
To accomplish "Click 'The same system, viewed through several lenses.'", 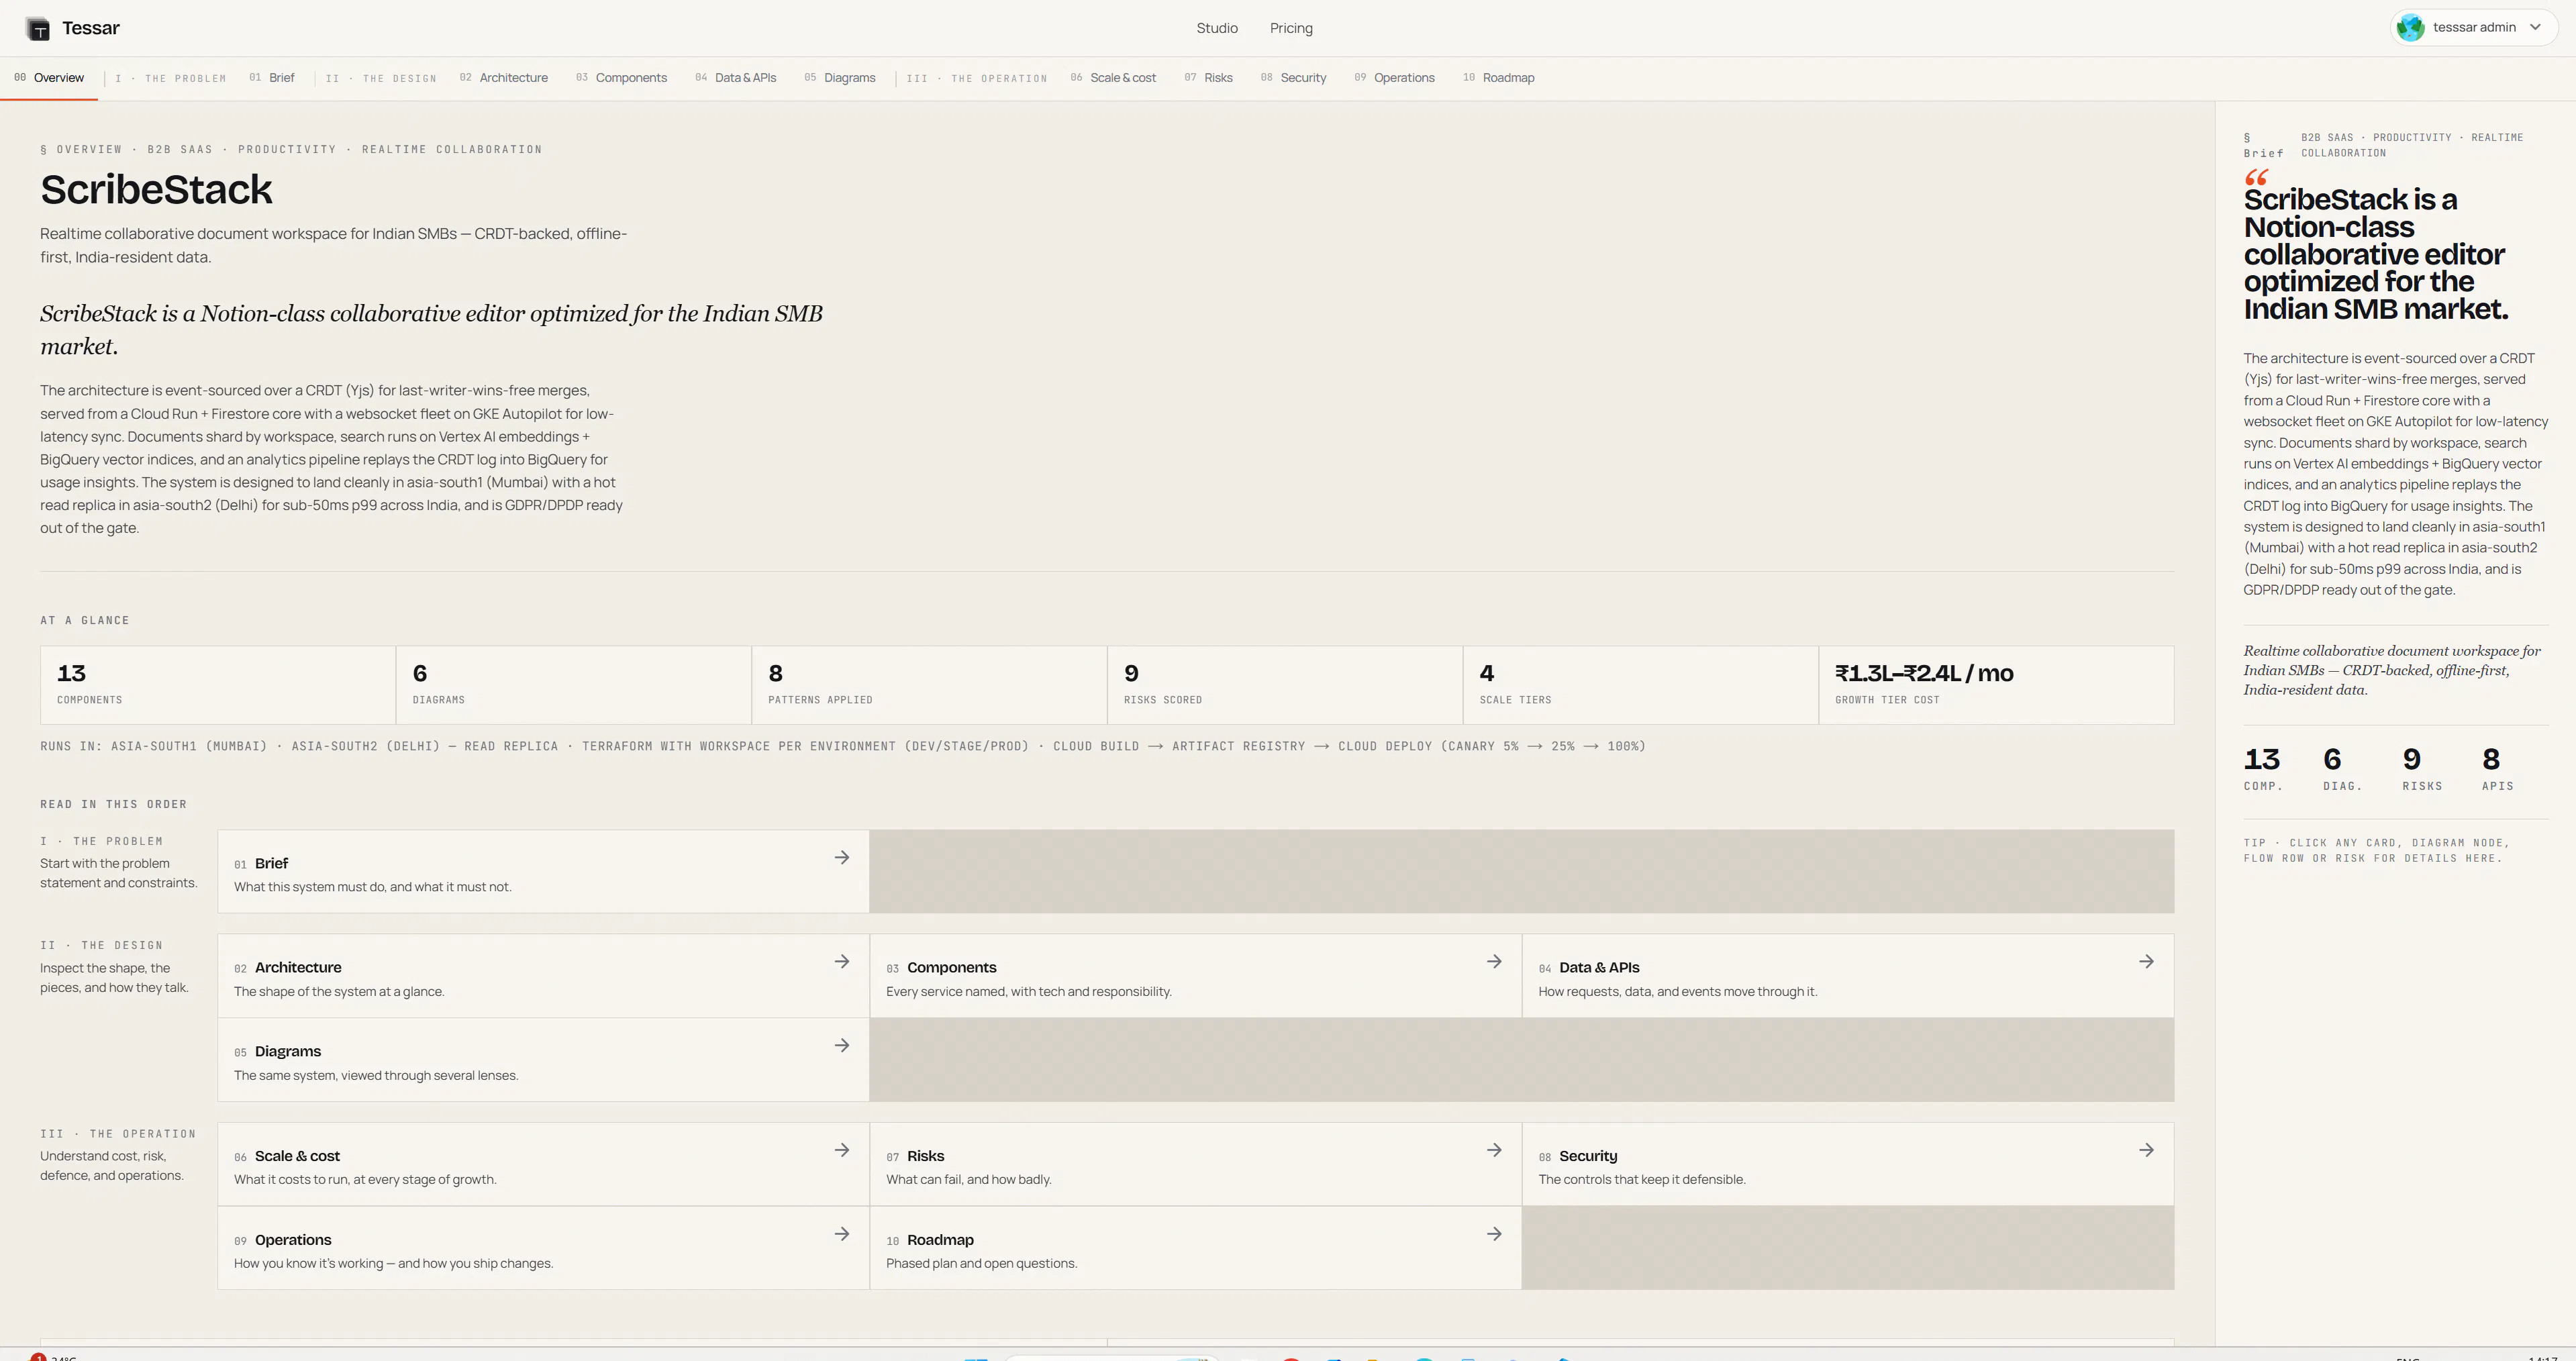I will point(376,1076).
